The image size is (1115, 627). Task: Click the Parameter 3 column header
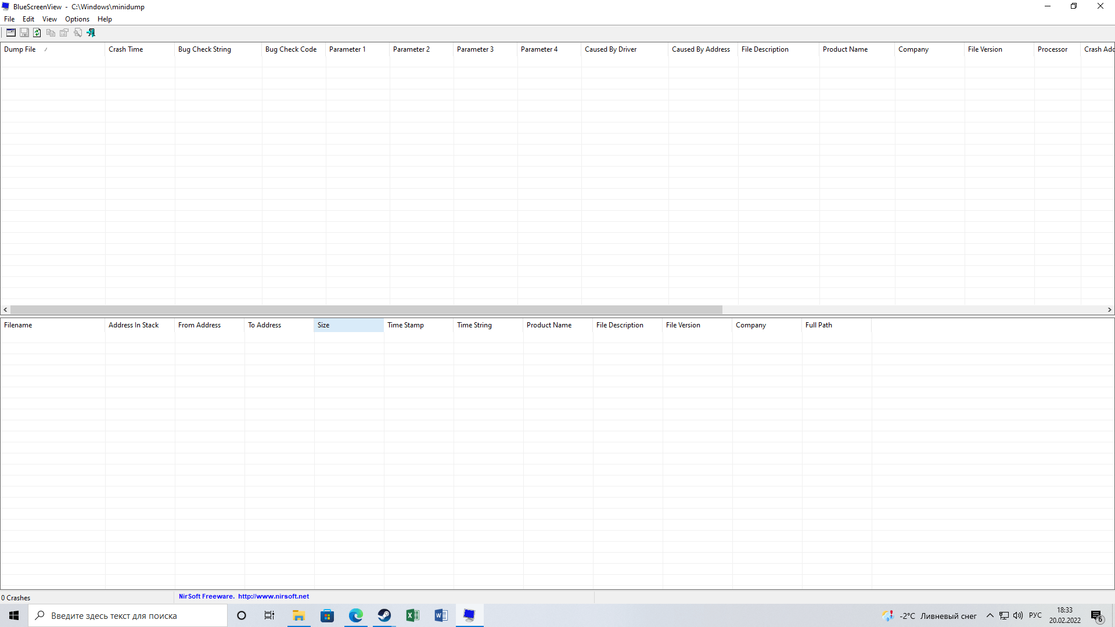tap(485, 49)
